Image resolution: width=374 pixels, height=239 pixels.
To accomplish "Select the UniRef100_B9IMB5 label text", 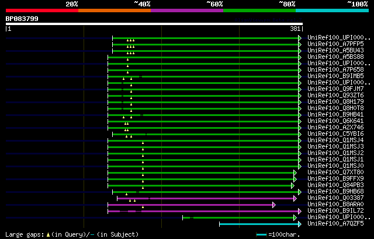I will [335, 76].
